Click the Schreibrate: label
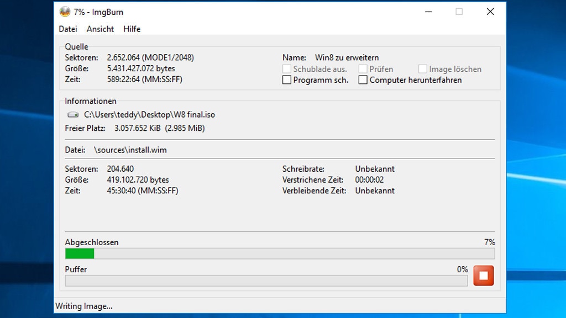566x318 pixels. [303, 169]
